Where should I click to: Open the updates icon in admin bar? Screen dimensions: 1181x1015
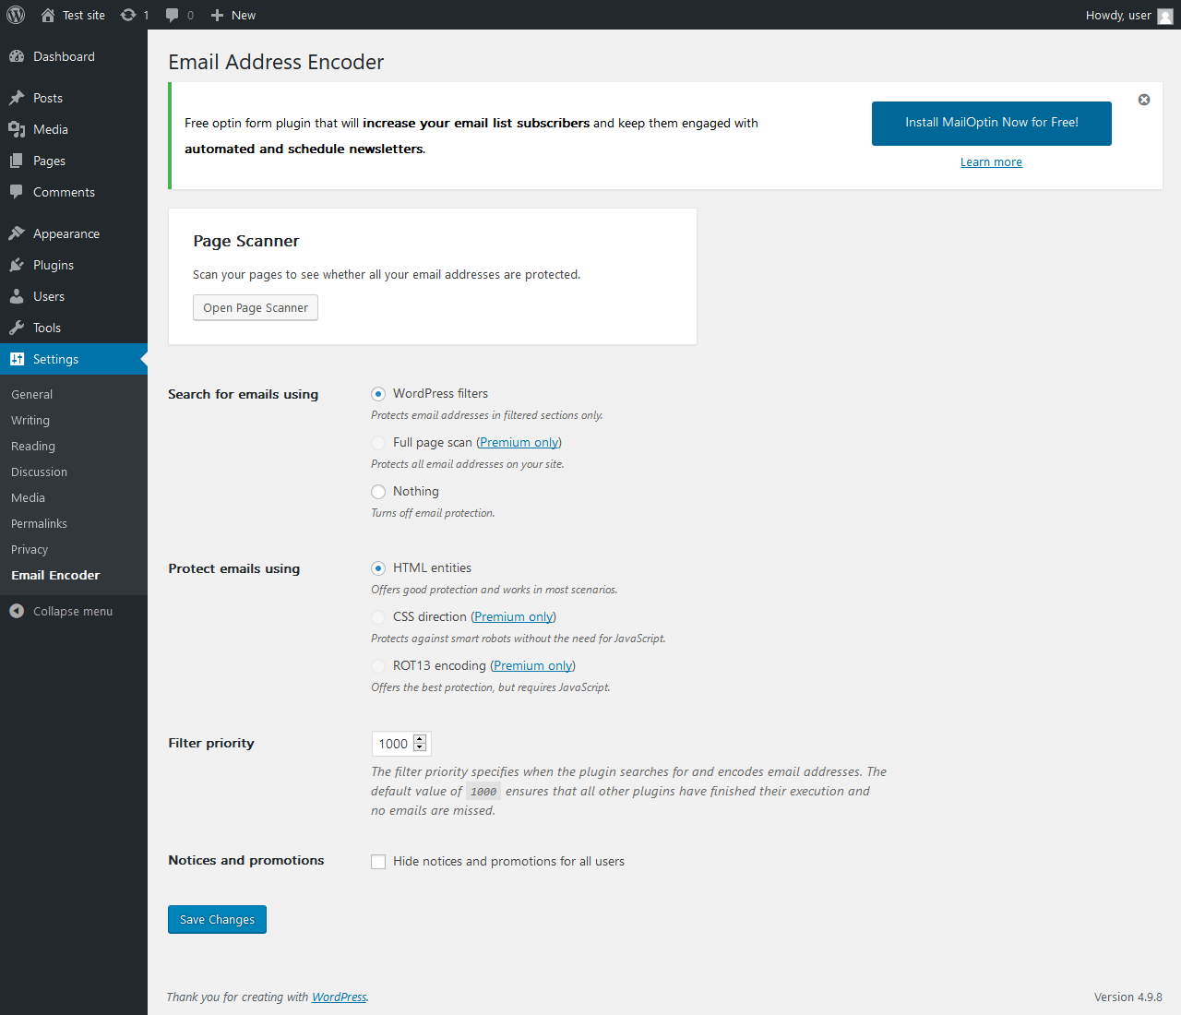click(128, 15)
